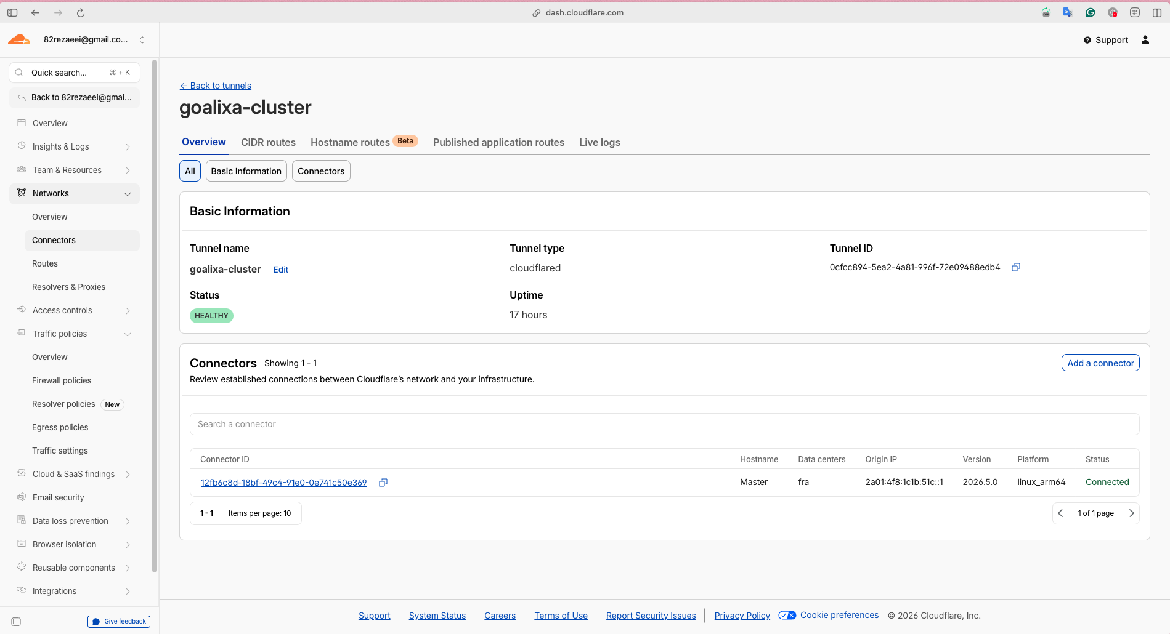Reload the browser page
This screenshot has width=1170, height=634.
coord(81,12)
